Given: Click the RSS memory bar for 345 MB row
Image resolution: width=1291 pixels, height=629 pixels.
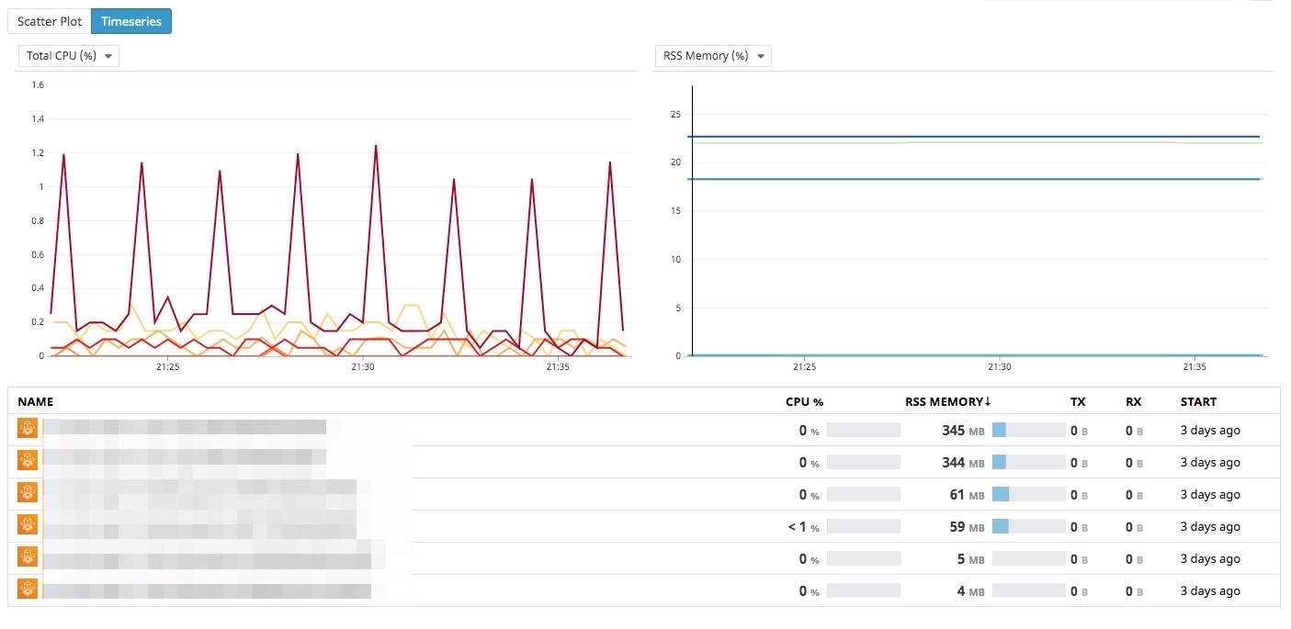Looking at the screenshot, I should pos(1028,430).
